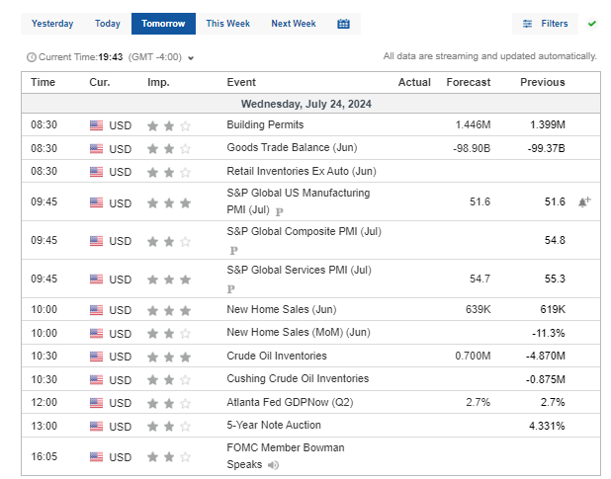Switch to the Yesterday tab

pos(52,24)
